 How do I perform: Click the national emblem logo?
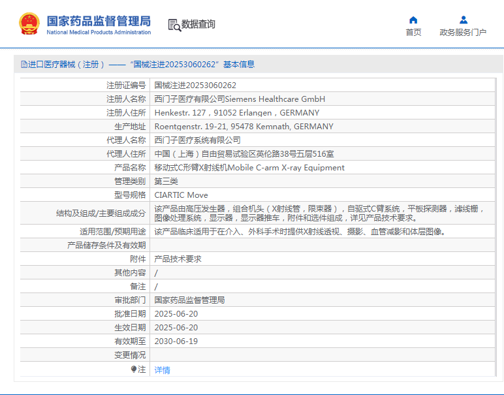[29, 24]
